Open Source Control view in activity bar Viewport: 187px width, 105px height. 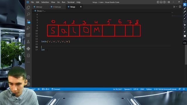pos(29,21)
